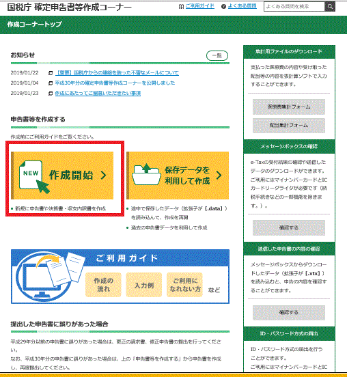347x377 pixels.
Task: Open notice about 不審なメール dated 2019/01/22
Action: click(117, 72)
